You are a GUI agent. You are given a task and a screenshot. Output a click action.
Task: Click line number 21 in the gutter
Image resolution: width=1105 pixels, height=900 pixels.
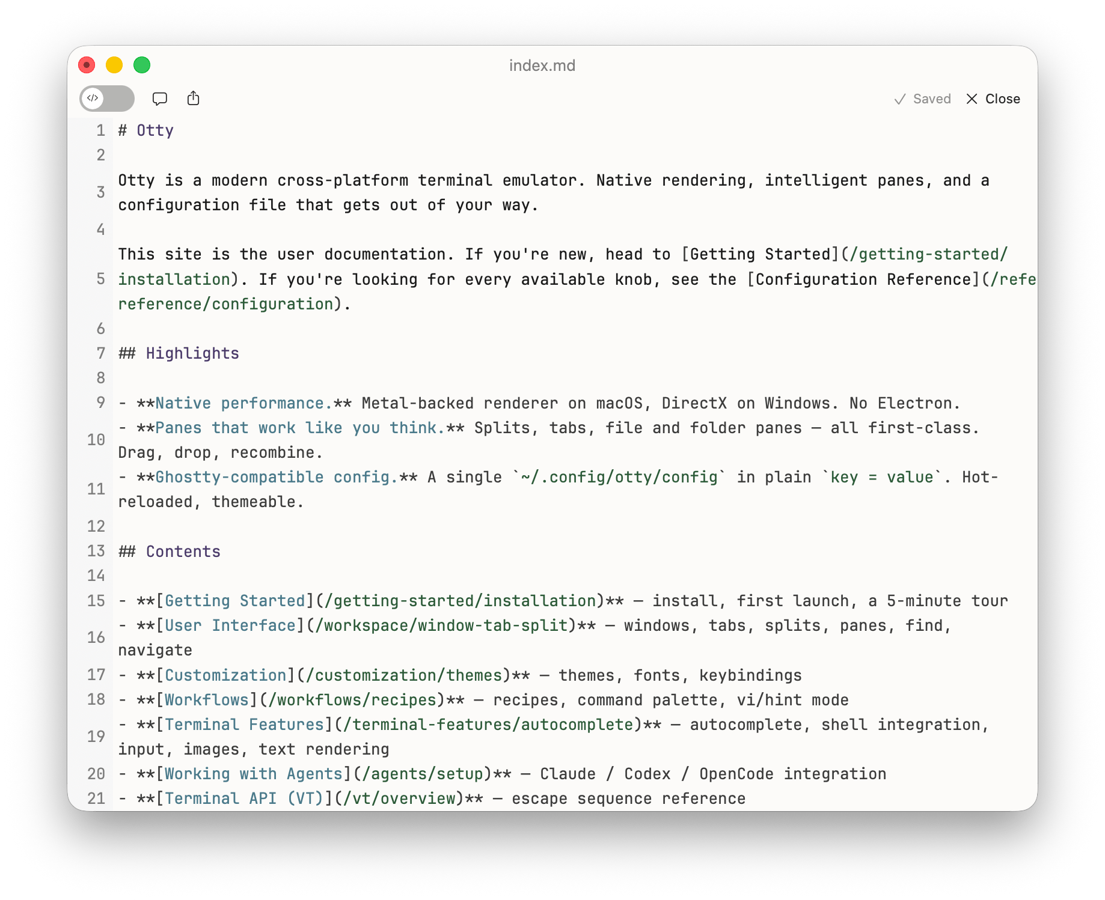point(96,798)
